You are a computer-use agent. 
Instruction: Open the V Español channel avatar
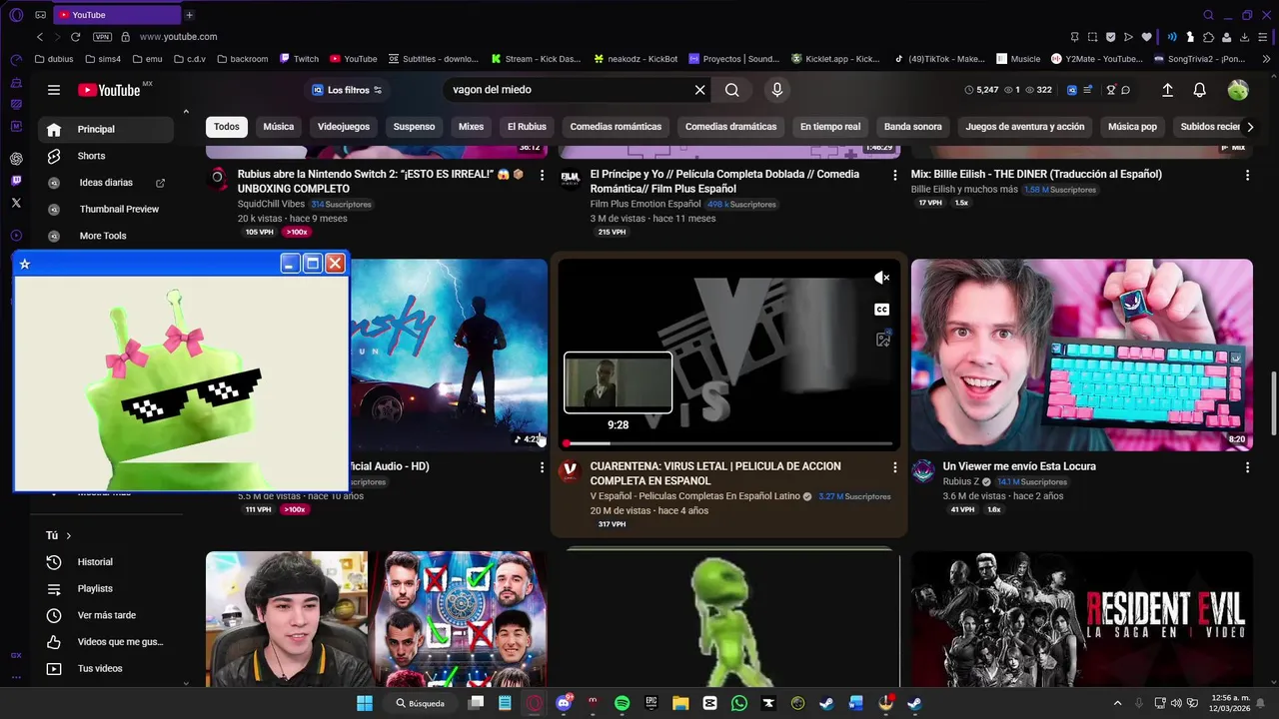coord(570,470)
